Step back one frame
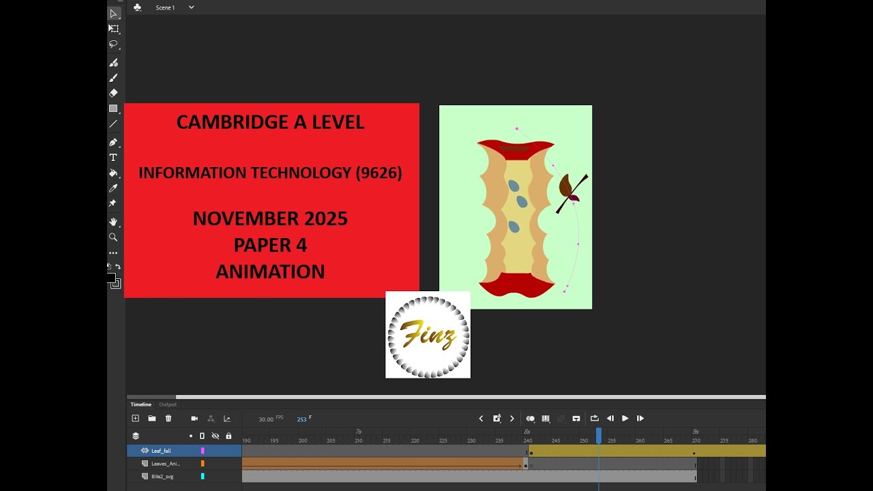 point(610,419)
